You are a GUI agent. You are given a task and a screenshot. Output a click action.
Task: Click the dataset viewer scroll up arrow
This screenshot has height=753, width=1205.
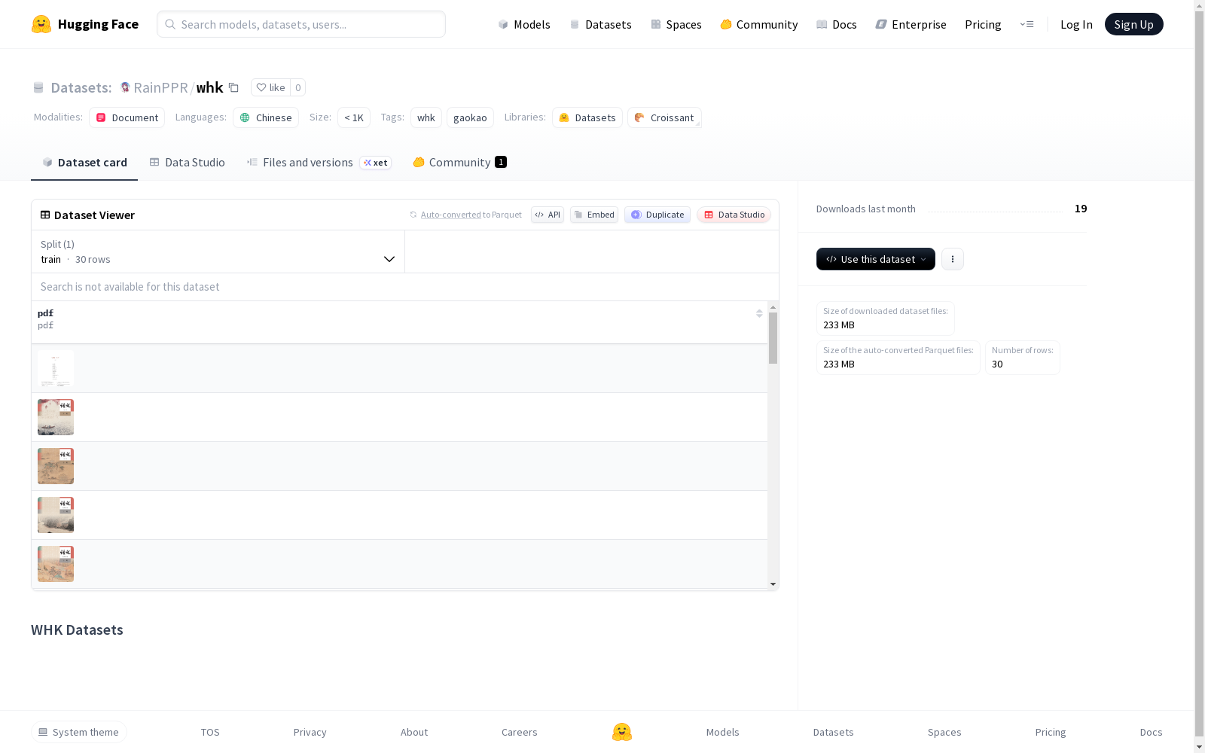773,307
